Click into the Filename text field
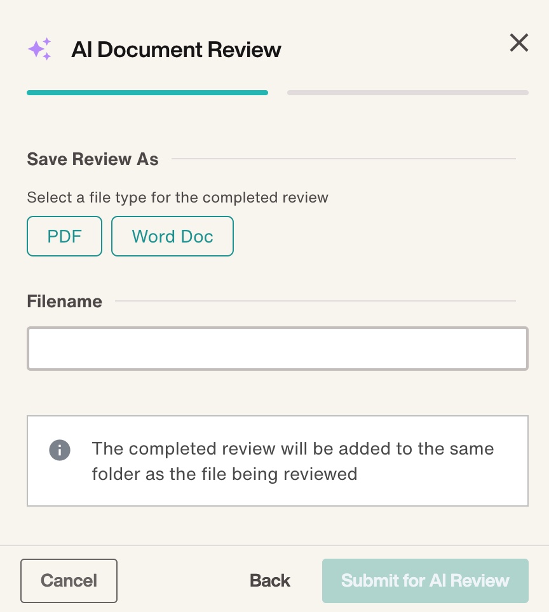Image resolution: width=549 pixels, height=612 pixels. [277, 348]
